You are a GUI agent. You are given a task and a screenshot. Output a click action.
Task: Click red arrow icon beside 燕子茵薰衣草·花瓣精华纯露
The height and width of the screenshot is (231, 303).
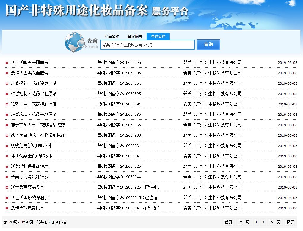(x=7, y=125)
